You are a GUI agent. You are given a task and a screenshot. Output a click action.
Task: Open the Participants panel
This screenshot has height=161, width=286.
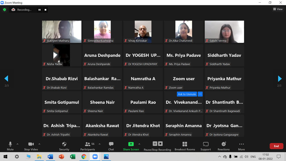point(88,144)
